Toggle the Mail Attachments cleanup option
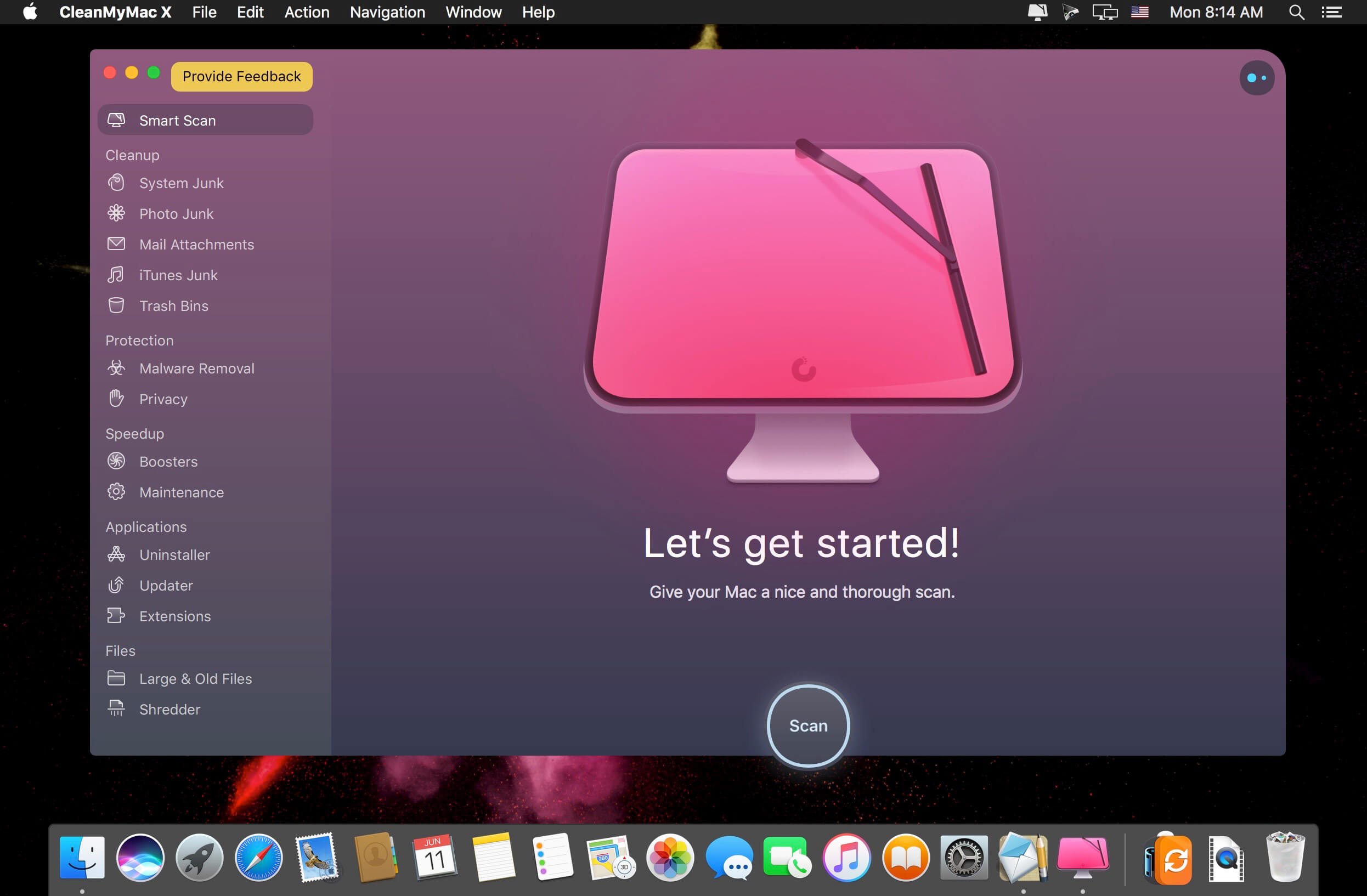The width and height of the screenshot is (1367, 896). 196,244
